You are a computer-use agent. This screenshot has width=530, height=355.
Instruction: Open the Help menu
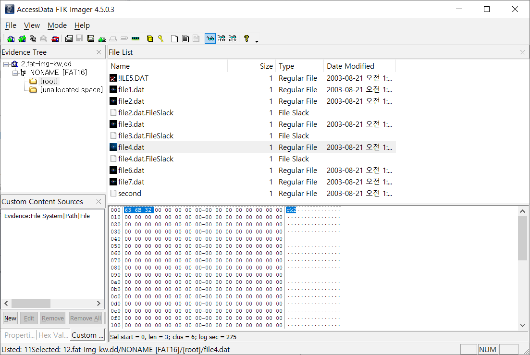(82, 25)
